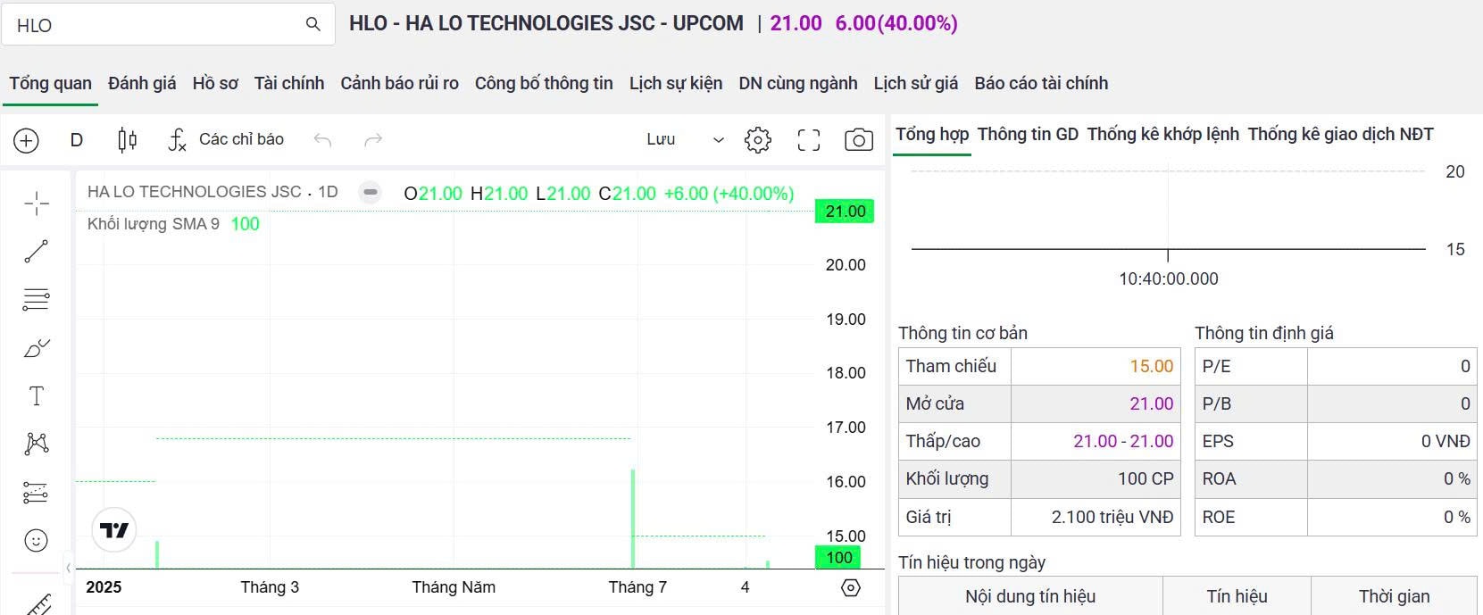Switch to the Đánh giá tab
This screenshot has width=1483, height=615.
[142, 84]
